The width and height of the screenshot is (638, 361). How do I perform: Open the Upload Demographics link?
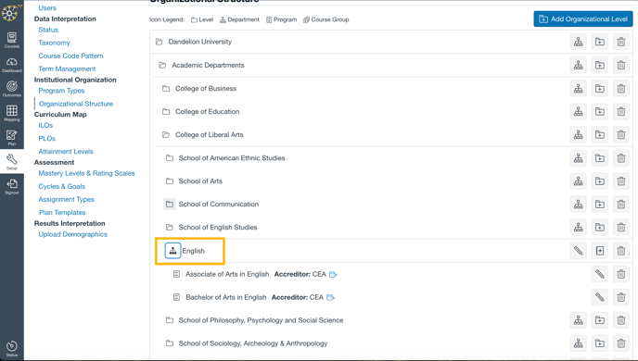tap(73, 234)
